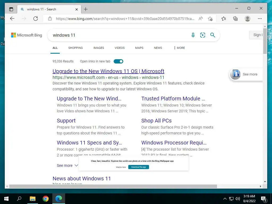The width and height of the screenshot is (272, 204).
Task: Search using an image icon
Action: click(x=203, y=35)
